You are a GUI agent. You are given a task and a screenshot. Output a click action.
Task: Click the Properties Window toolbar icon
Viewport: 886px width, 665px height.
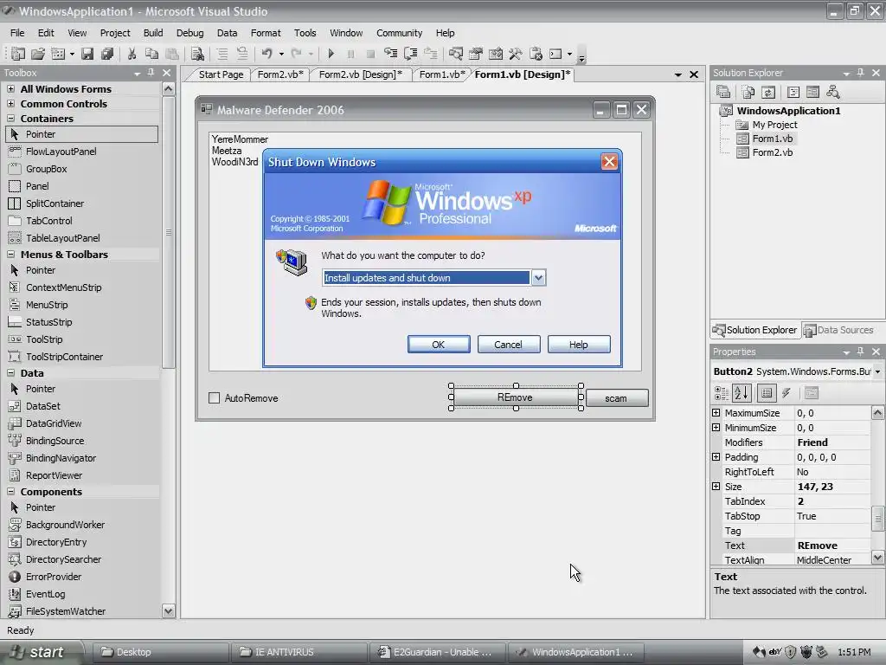[476, 54]
